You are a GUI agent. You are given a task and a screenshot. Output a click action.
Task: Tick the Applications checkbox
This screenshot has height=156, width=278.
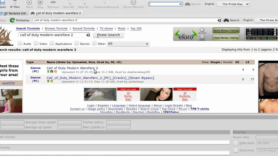tap(52, 43)
